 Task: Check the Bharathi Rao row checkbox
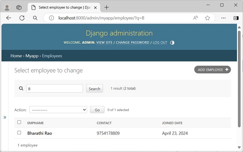[x=19, y=133]
